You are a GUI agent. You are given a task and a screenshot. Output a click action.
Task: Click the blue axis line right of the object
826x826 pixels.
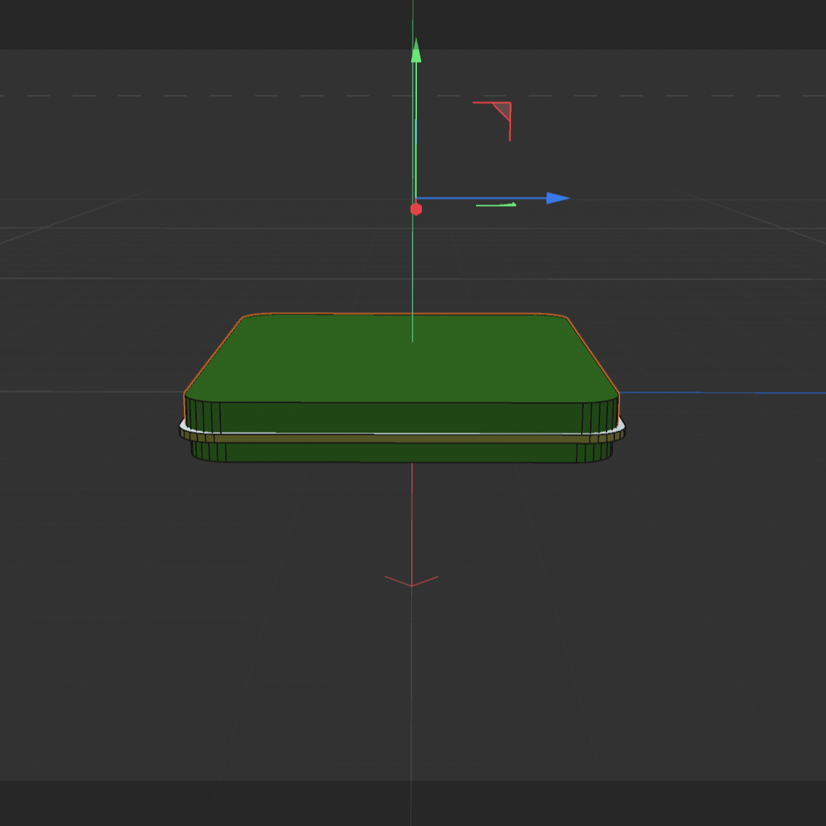(713, 393)
